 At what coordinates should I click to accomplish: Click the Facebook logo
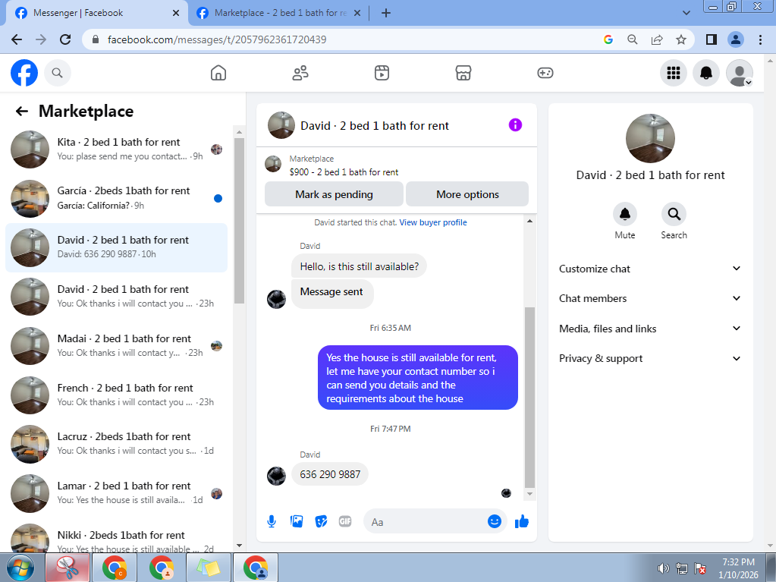tap(24, 73)
